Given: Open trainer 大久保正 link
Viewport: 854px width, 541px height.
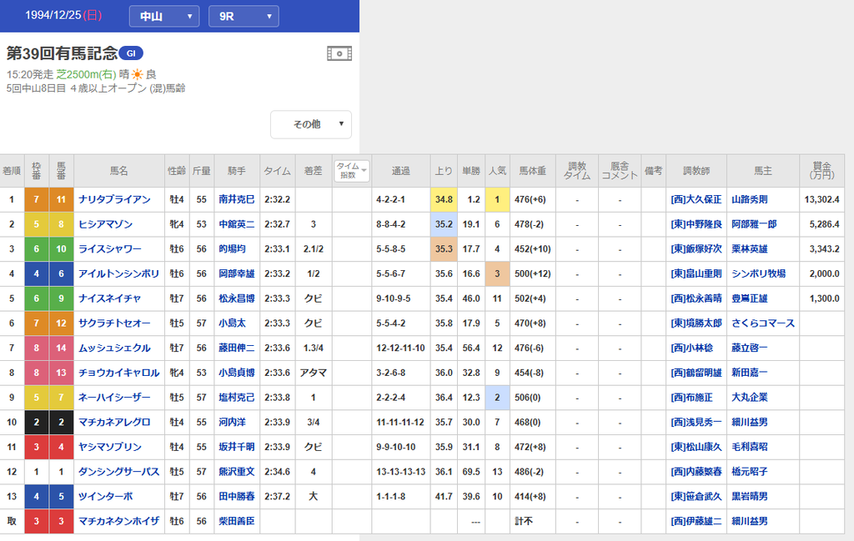Looking at the screenshot, I should coord(696,199).
